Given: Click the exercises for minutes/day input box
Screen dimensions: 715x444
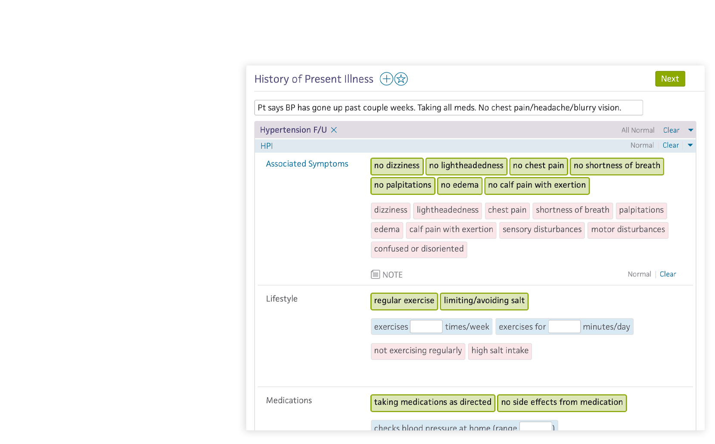Looking at the screenshot, I should click(564, 327).
